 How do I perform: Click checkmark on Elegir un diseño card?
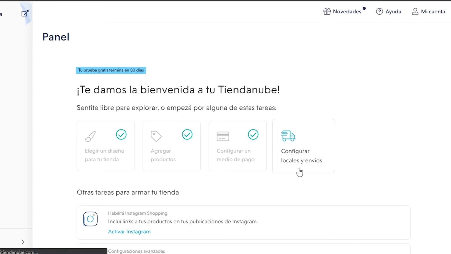coord(121,134)
